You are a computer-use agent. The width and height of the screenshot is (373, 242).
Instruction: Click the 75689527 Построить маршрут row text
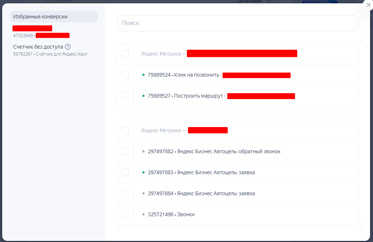[x=186, y=96]
